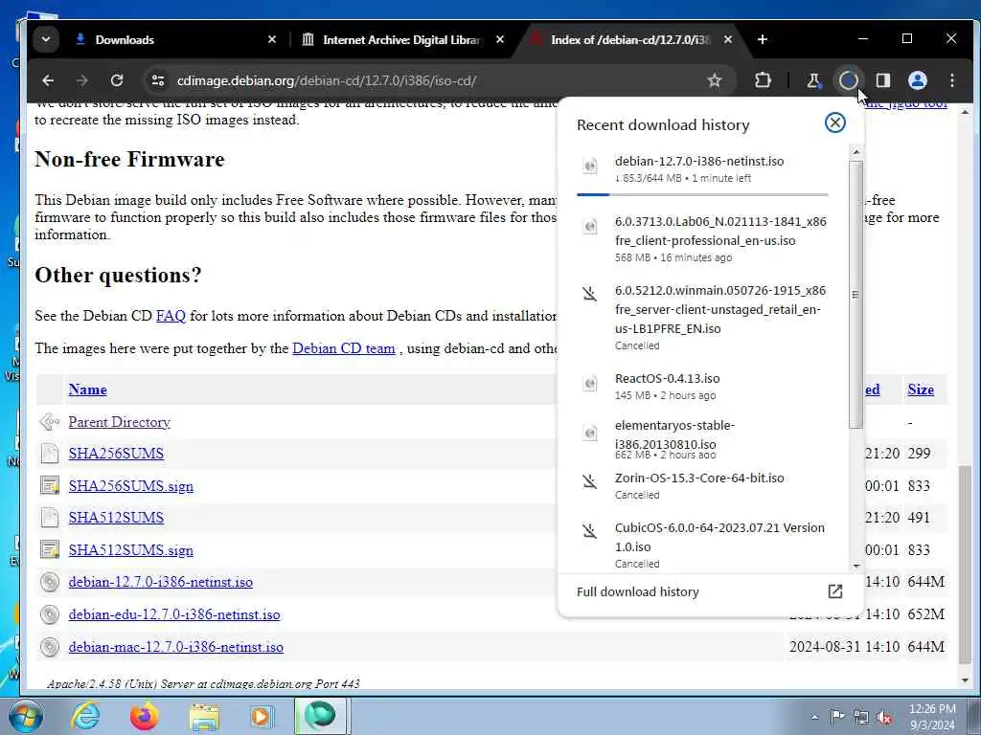Go back to the previous page
The image size is (981, 735).
click(x=48, y=80)
